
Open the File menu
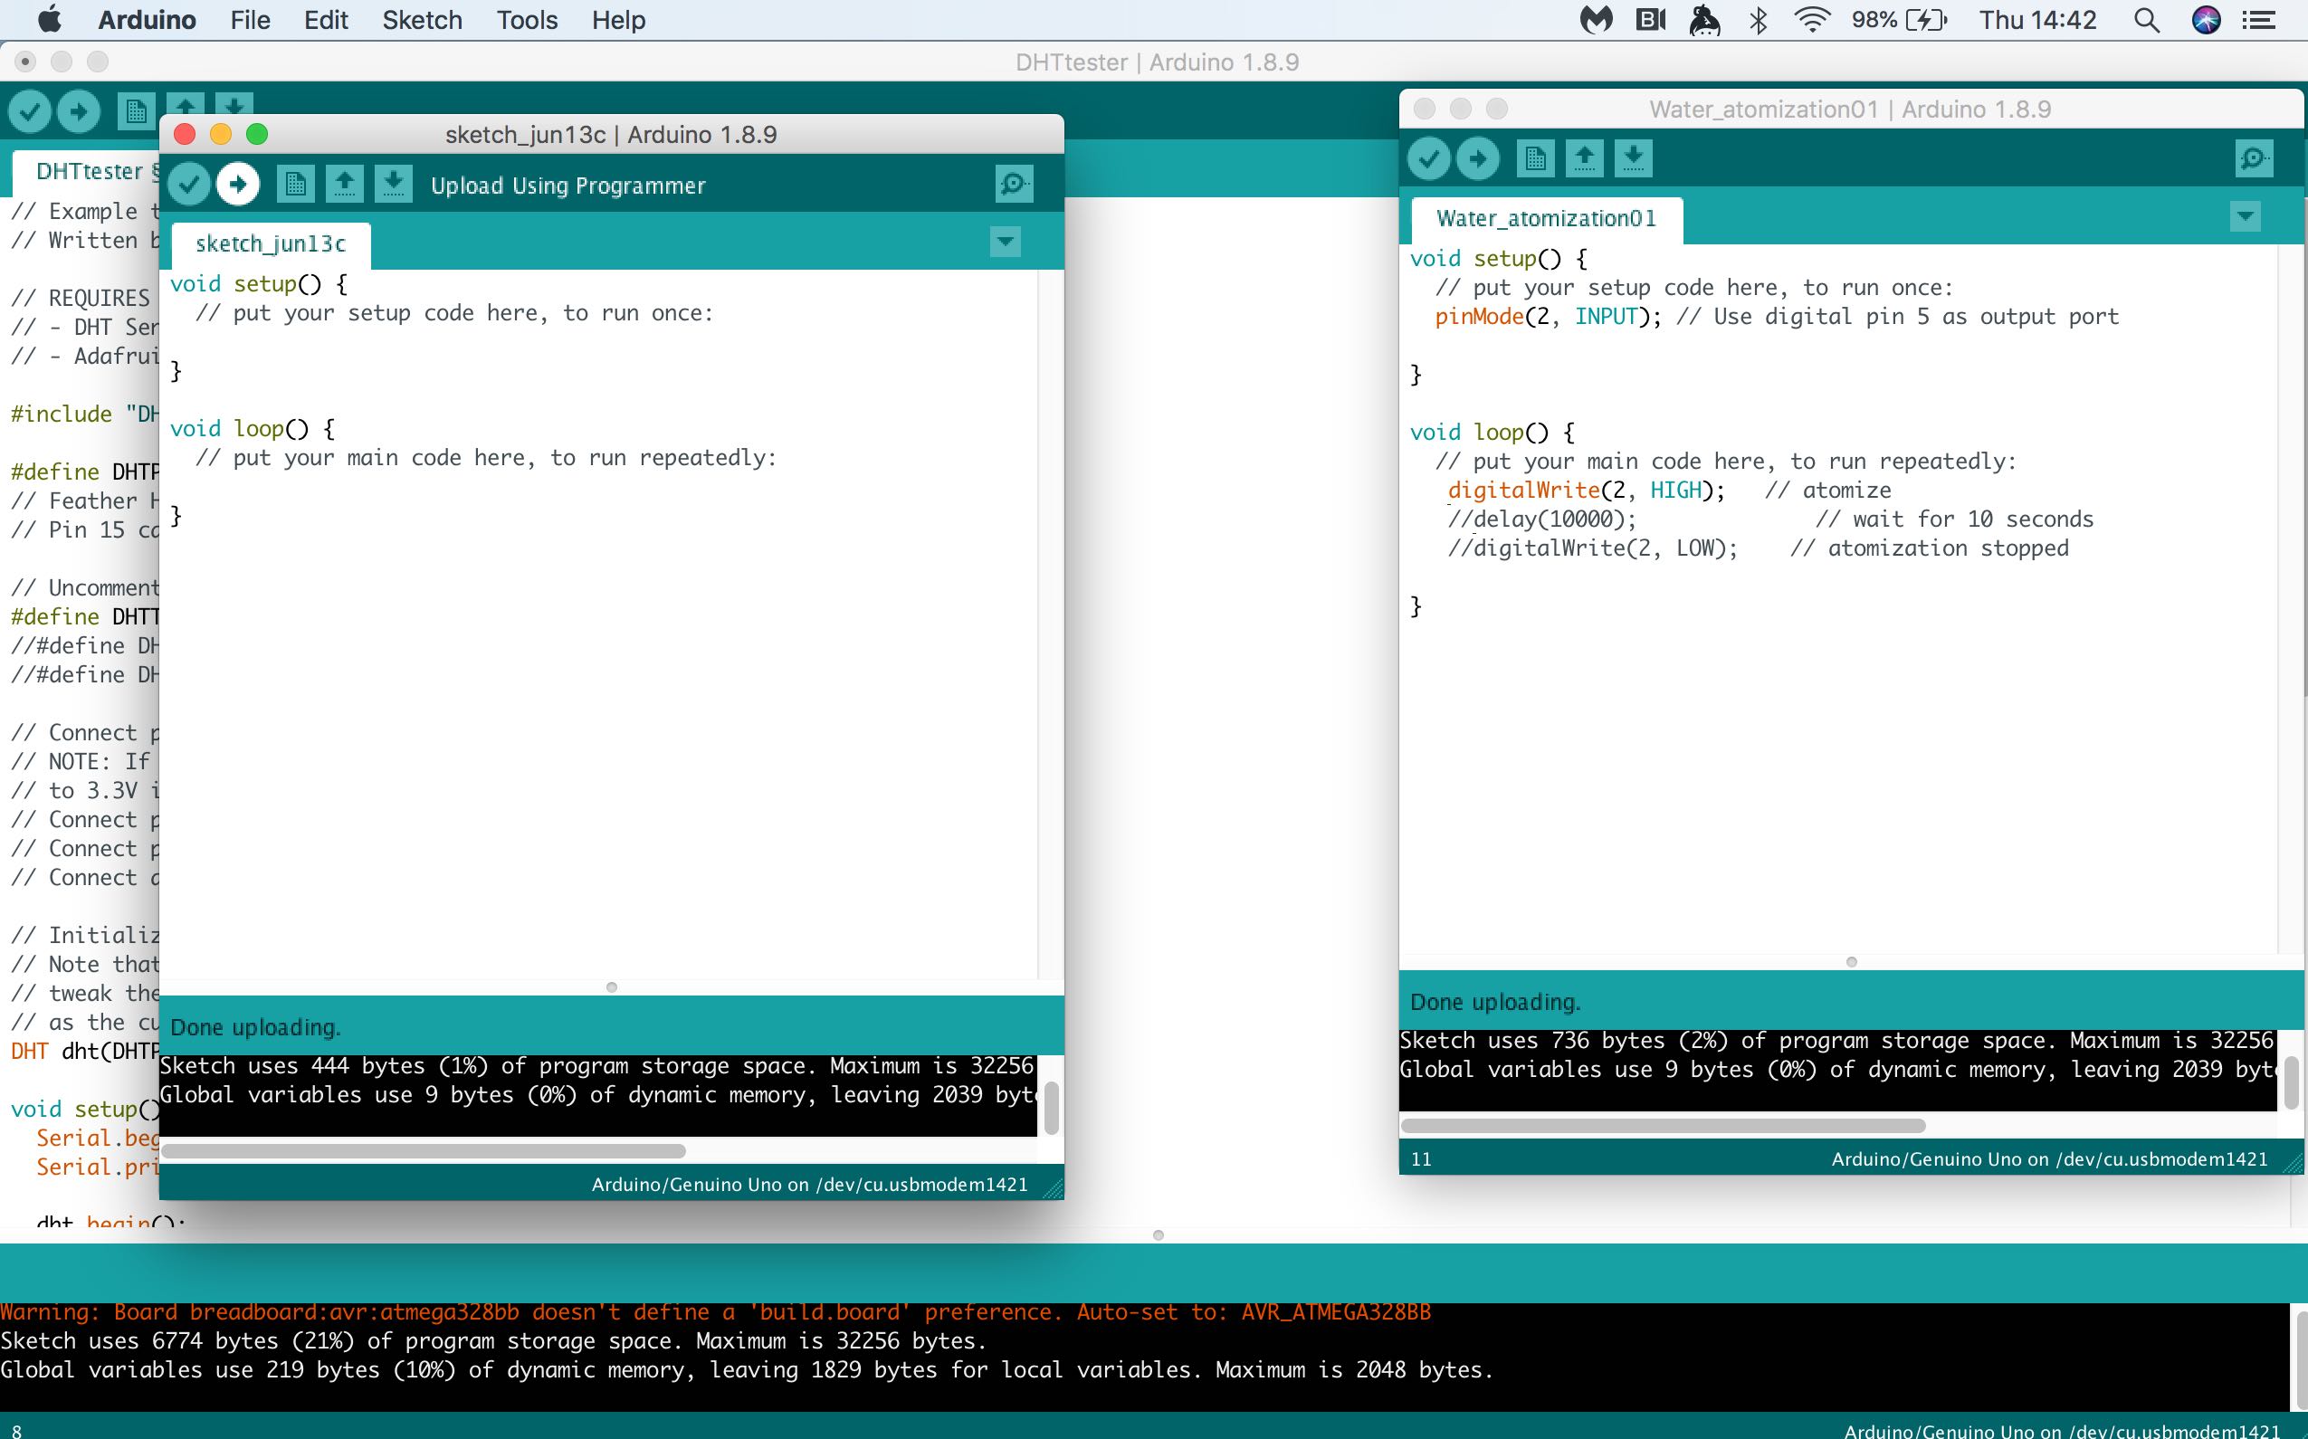point(251,20)
